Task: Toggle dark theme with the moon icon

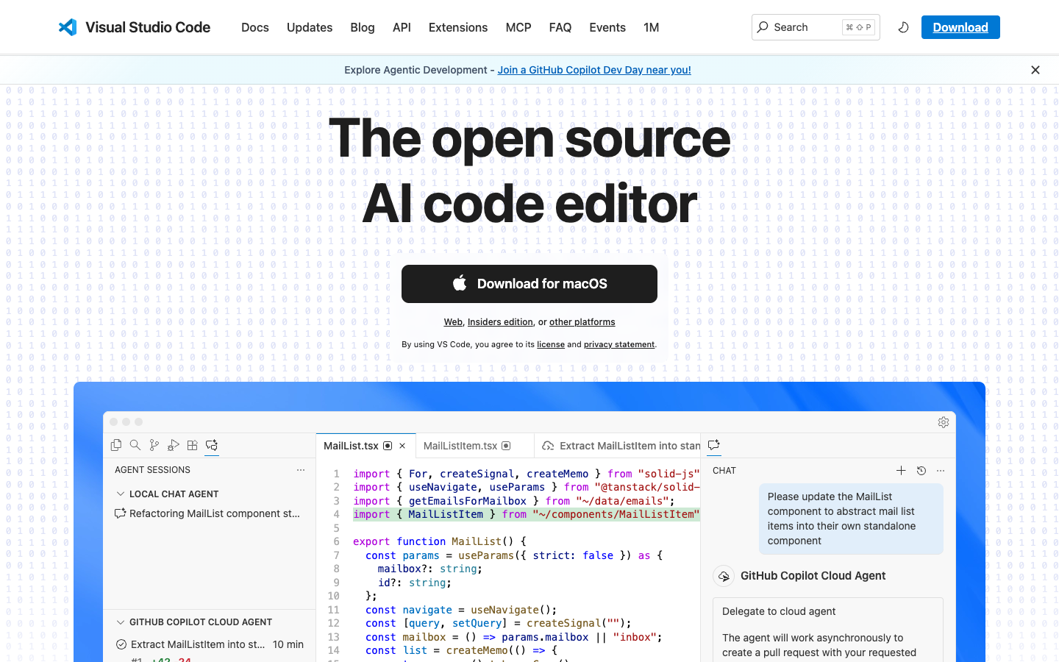Action: point(903,27)
